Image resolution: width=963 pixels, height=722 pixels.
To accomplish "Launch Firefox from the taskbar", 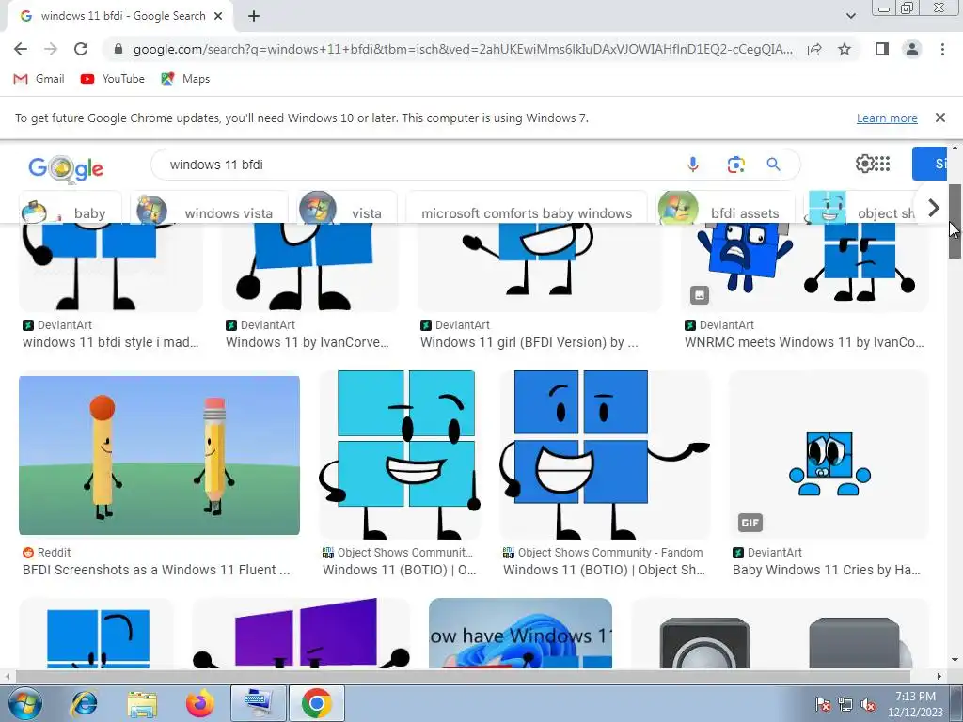I will (x=200, y=703).
